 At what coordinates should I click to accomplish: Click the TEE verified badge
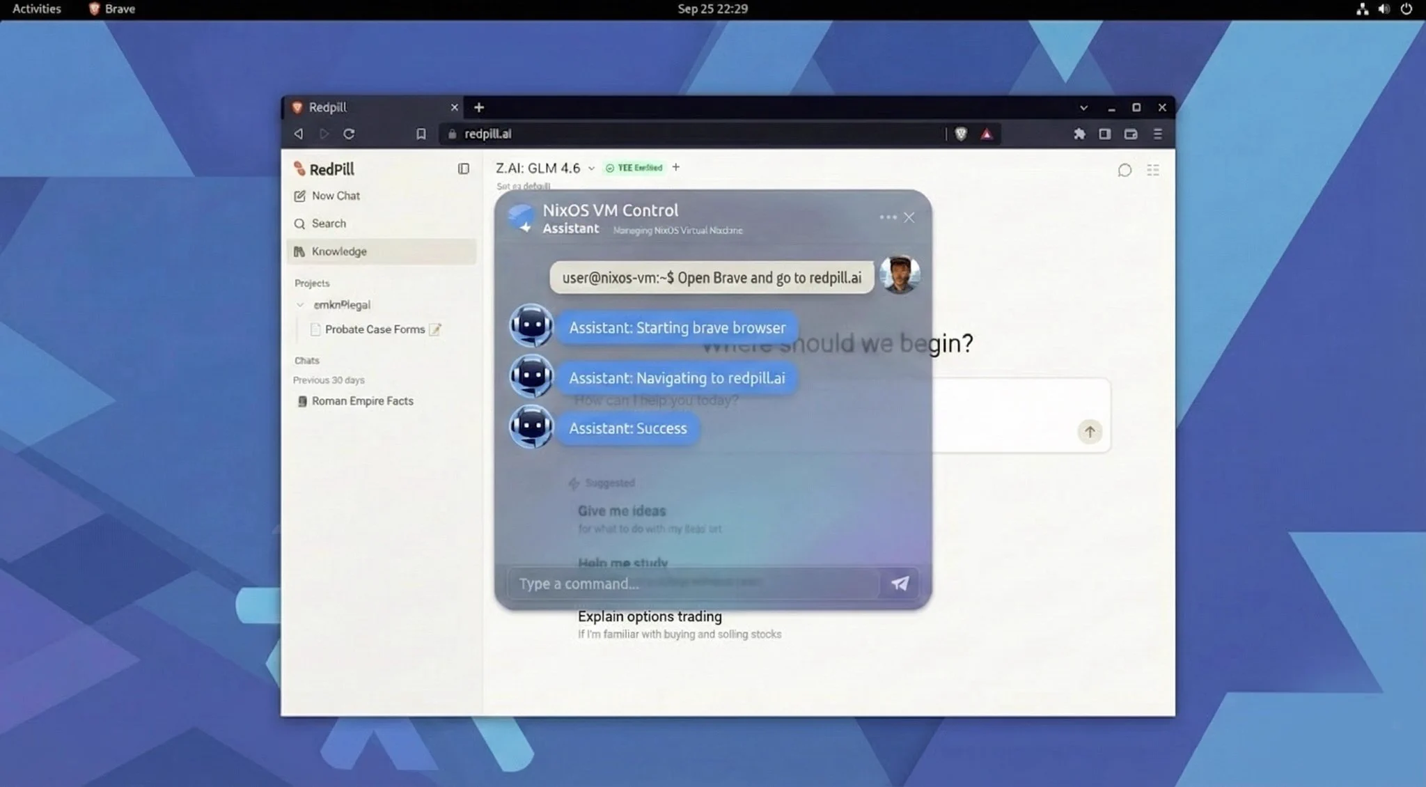(x=634, y=168)
